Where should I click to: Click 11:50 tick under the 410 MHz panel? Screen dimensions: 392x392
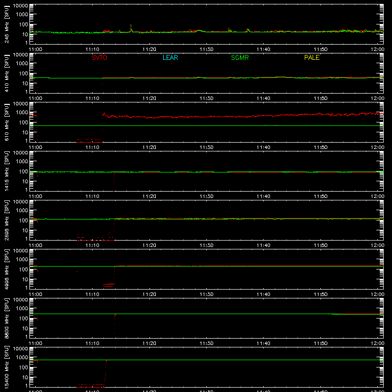click(320, 98)
